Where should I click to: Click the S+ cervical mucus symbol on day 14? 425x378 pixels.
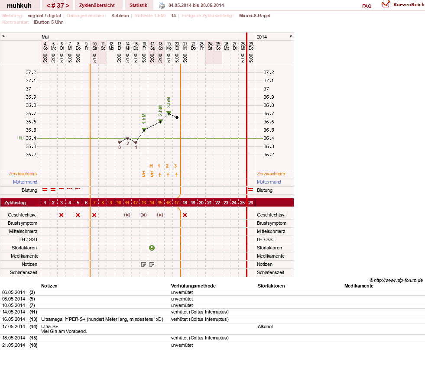coord(152,174)
